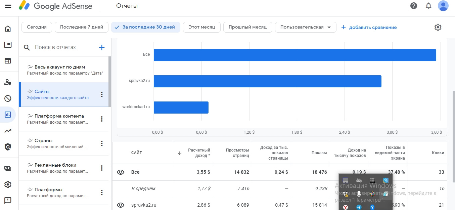Toggle visibility of spravka2.ru row
This screenshot has height=210, width=455.
tap(121, 205)
